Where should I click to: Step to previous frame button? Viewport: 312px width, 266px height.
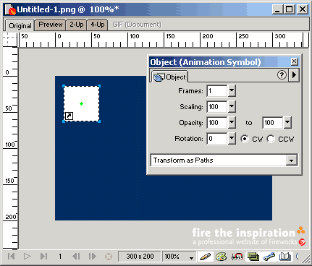[76, 256]
